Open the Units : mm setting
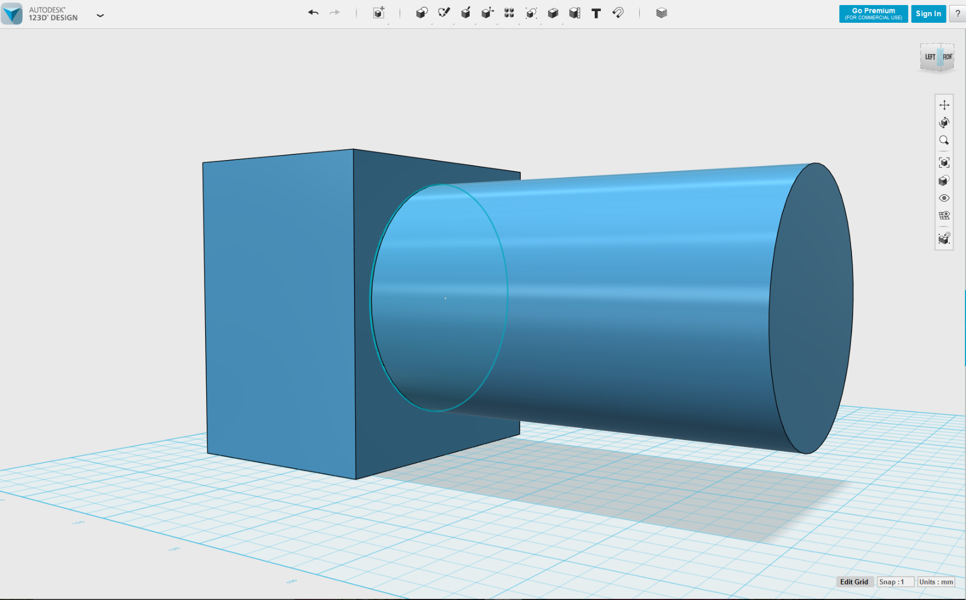 point(936,582)
